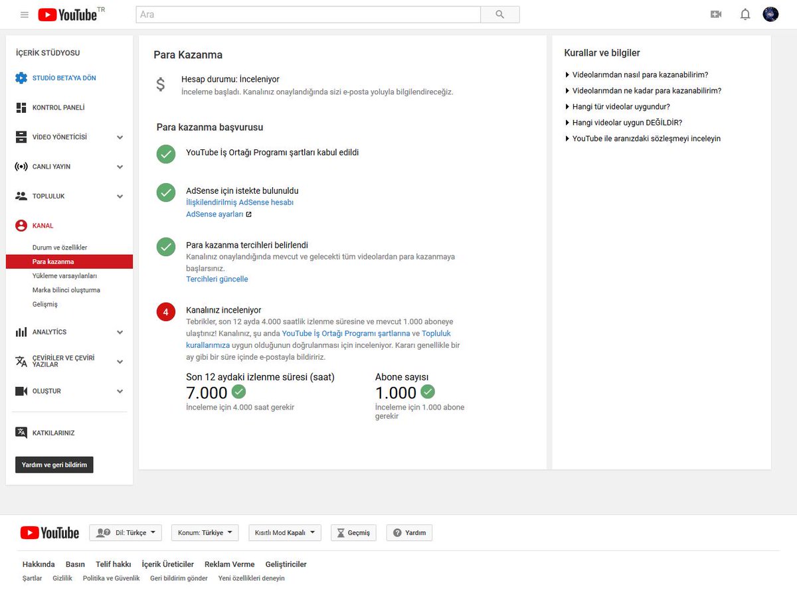The width and height of the screenshot is (797, 600).
Task: Click the Yardım ve geri bildirim button
Action: click(x=54, y=465)
